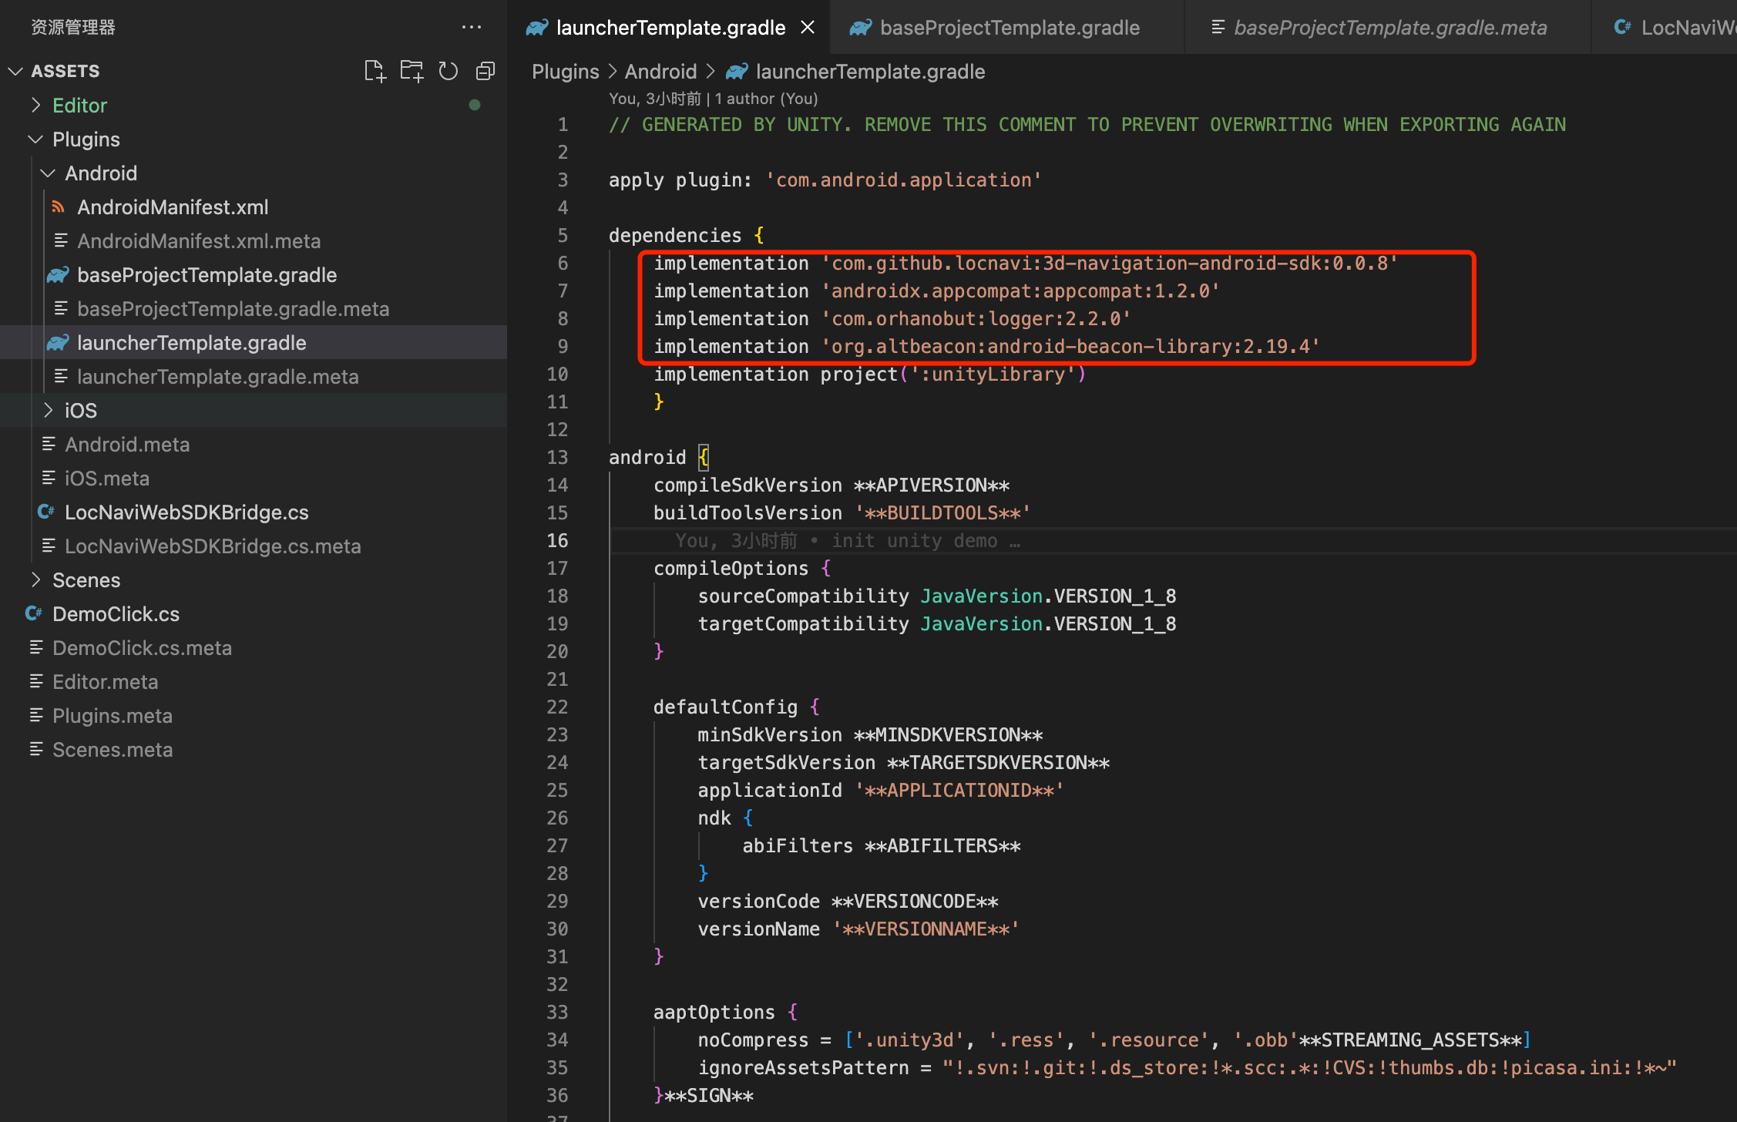Click the C# icon beside LocNaviWebSDKBridge.cs file
Image resolution: width=1737 pixels, height=1122 pixels.
pos(46,512)
